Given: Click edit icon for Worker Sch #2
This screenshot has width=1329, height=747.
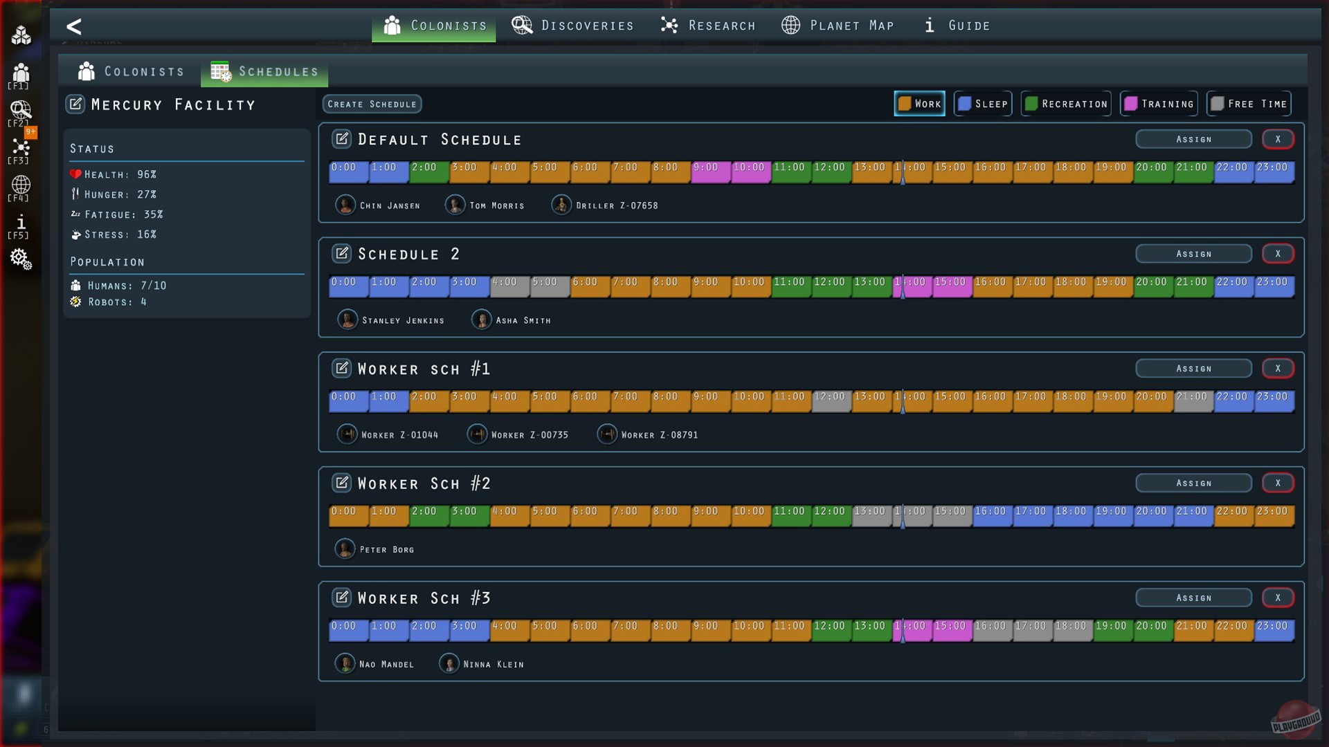Looking at the screenshot, I should point(341,483).
